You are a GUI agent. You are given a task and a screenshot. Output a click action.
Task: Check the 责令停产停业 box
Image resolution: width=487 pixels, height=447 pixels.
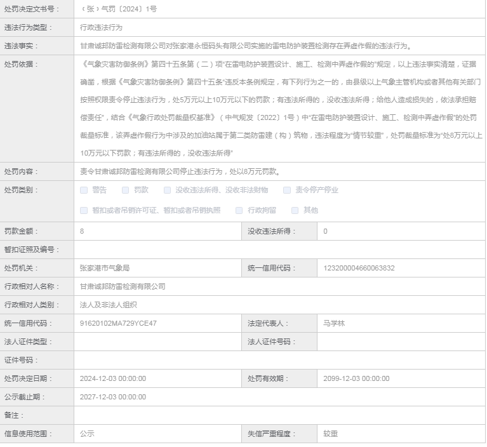tap(287, 190)
